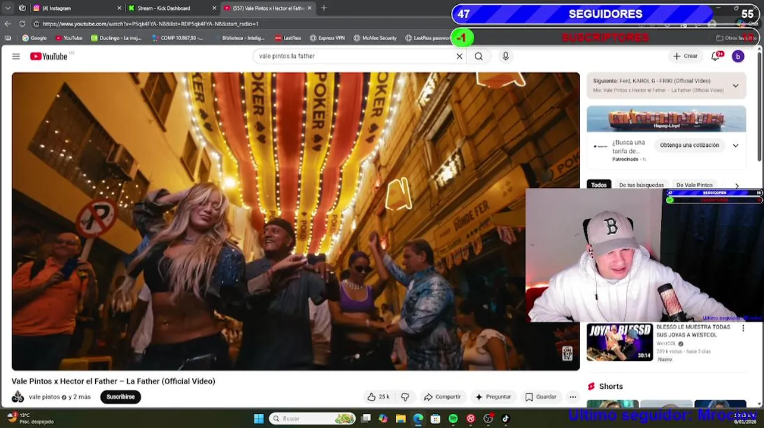764x428 pixels.
Task: Open the YouTube bookmark
Action: pyautogui.click(x=69, y=38)
